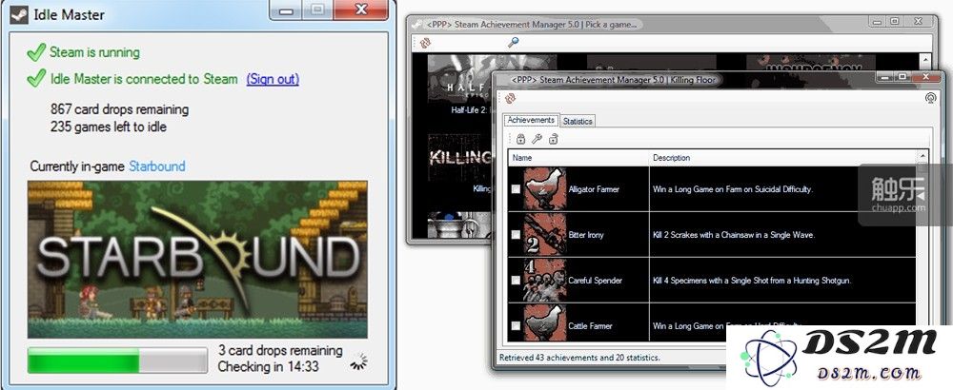Click the broadcast store icon in Killing Floor window
Screen dimensions: 953x390
click(929, 98)
